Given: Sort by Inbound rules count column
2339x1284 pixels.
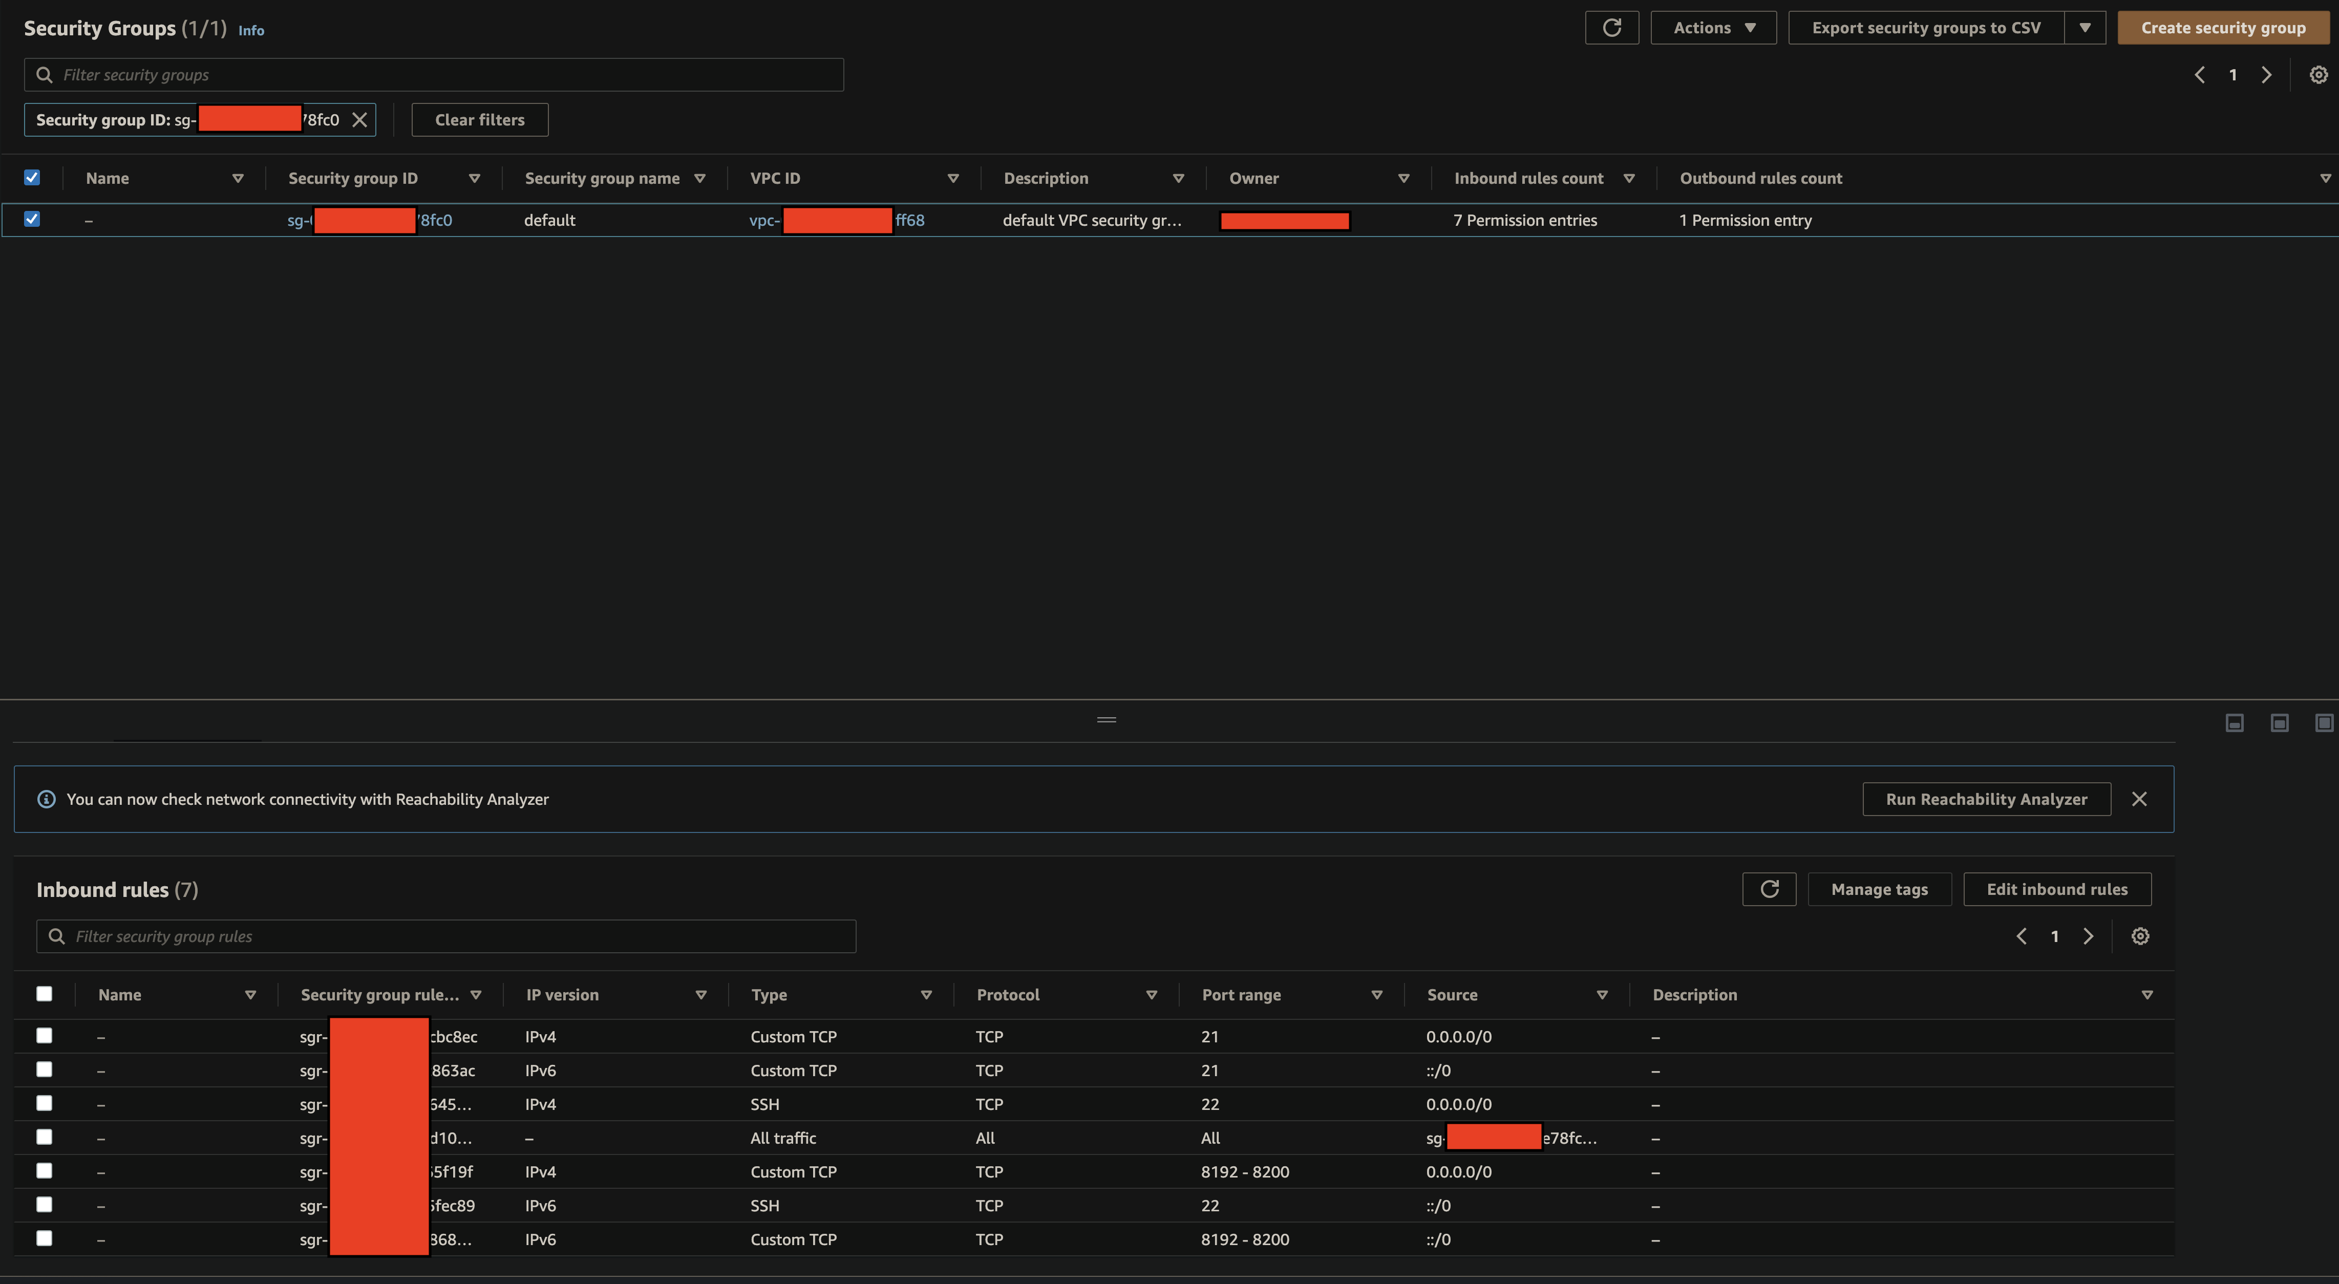Looking at the screenshot, I should [1629, 178].
